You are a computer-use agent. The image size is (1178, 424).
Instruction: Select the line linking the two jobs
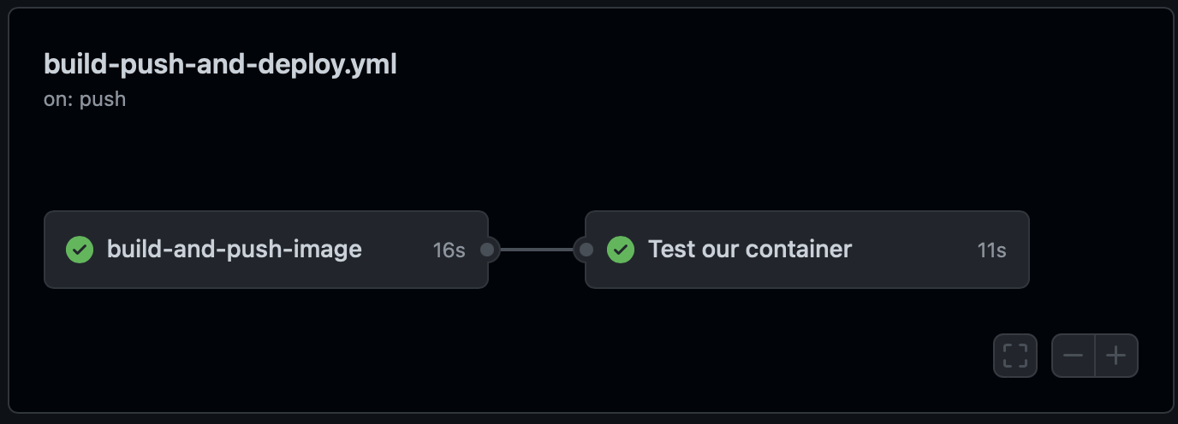[537, 250]
